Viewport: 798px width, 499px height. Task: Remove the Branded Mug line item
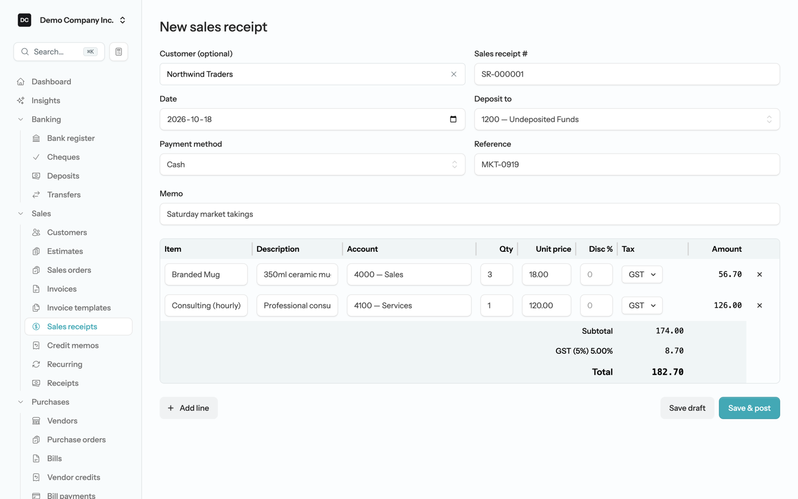click(760, 274)
